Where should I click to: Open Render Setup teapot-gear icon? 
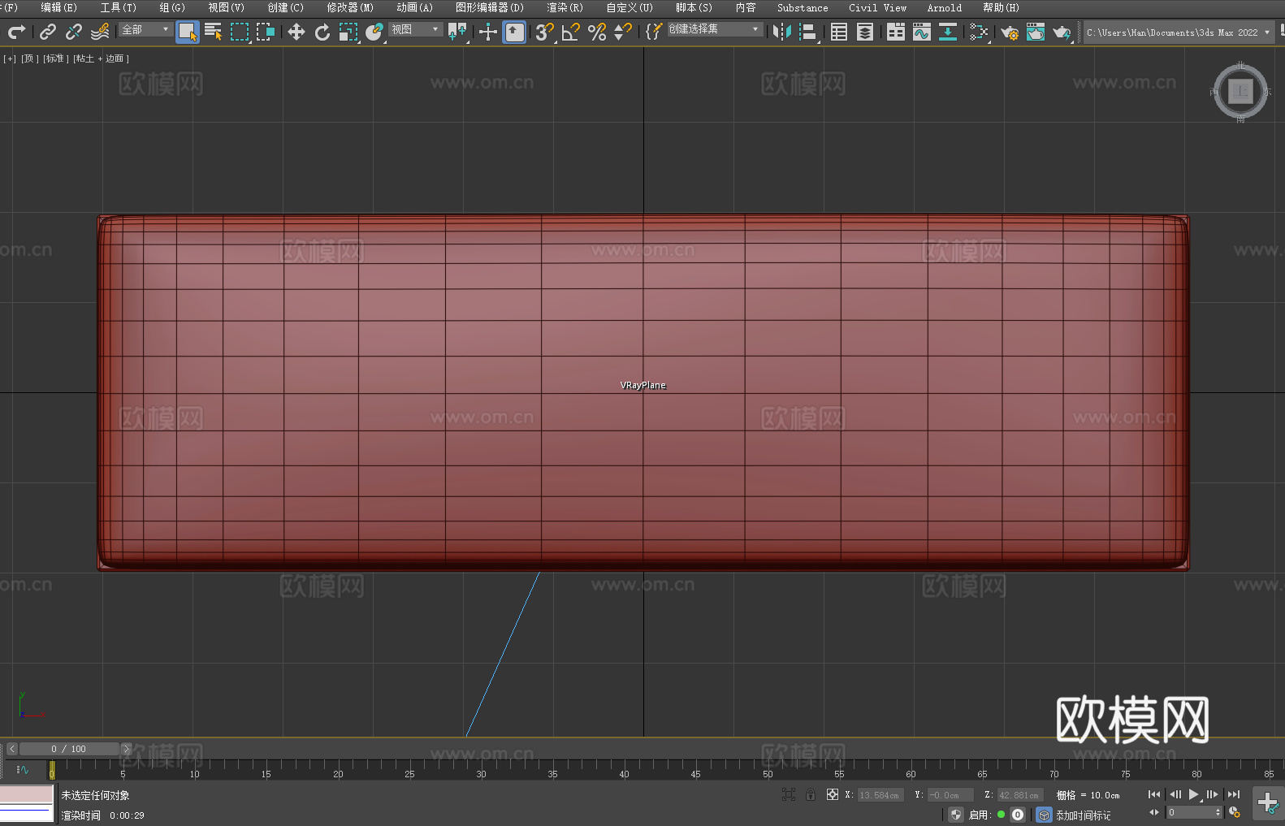coord(1010,32)
